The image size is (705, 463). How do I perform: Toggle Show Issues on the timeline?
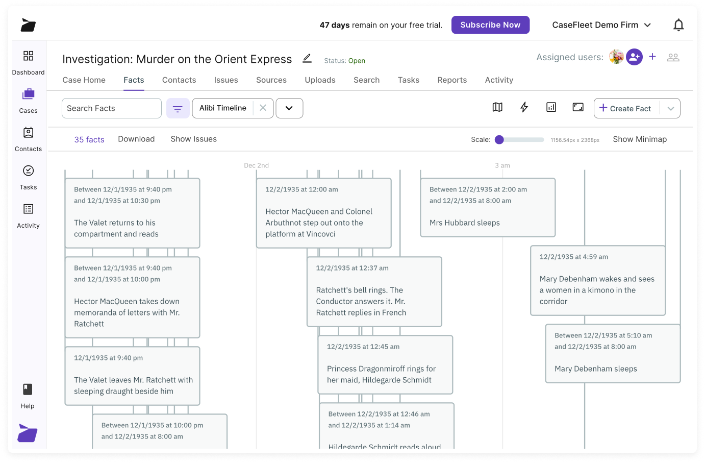[193, 139]
